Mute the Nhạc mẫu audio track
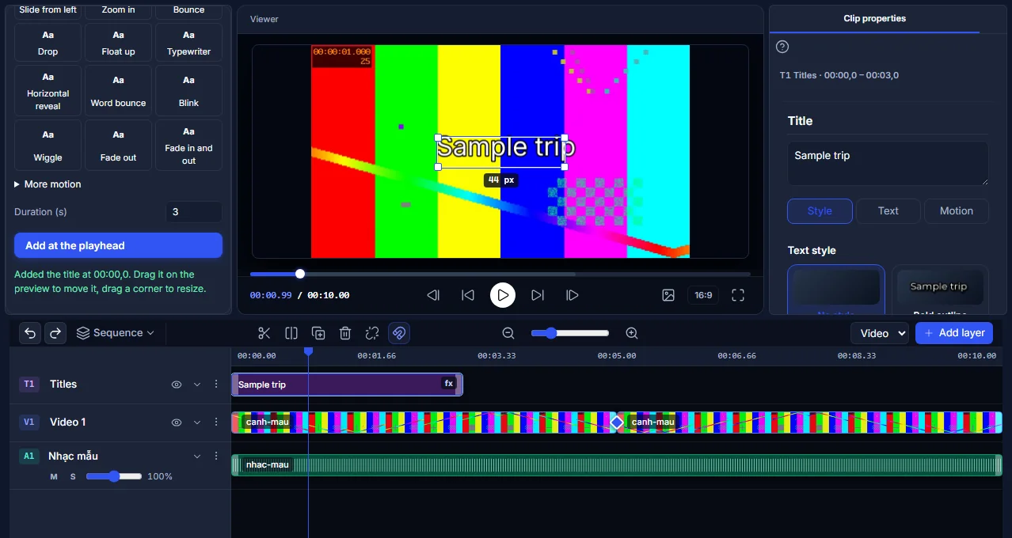The image size is (1012, 538). (54, 476)
